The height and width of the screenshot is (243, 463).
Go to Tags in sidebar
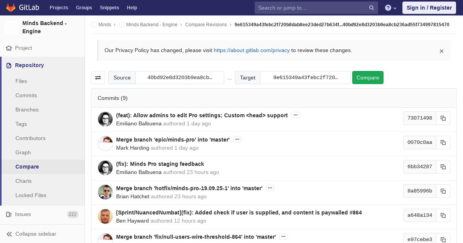tap(21, 124)
